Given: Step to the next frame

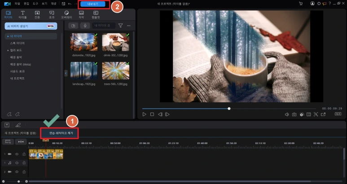Looking at the screenshot, I should [167, 114].
